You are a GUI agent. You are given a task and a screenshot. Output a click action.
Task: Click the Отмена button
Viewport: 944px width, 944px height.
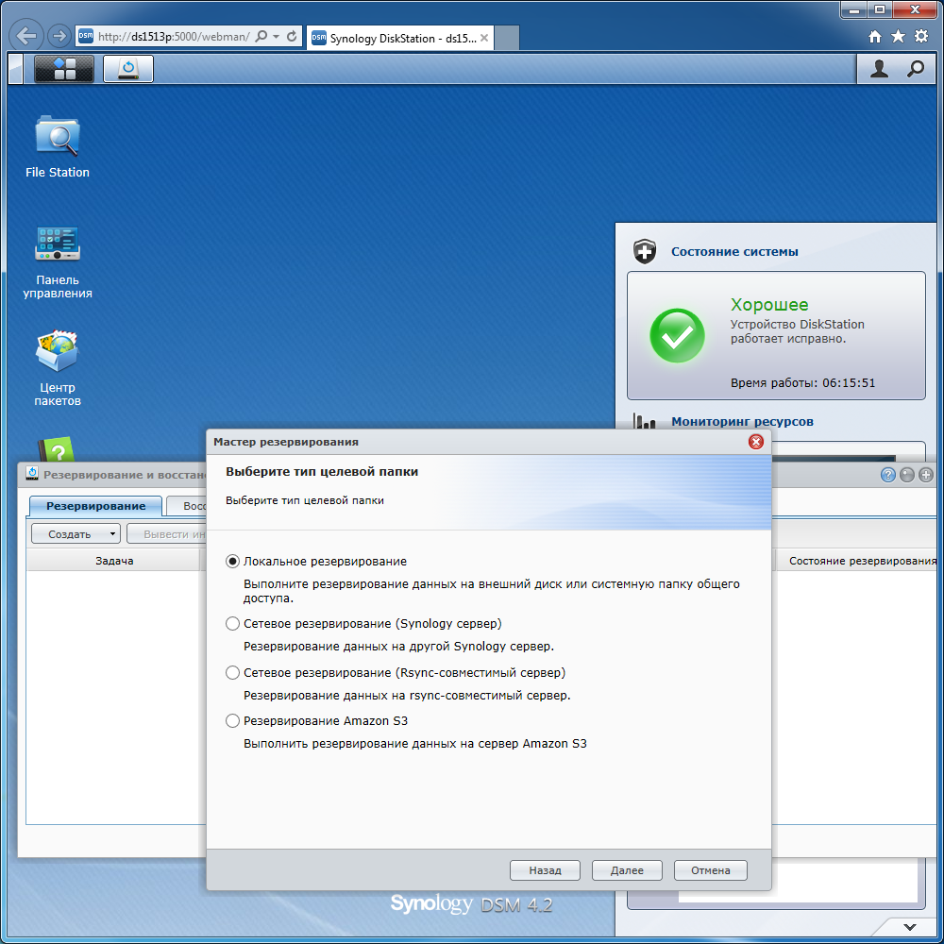(x=711, y=870)
